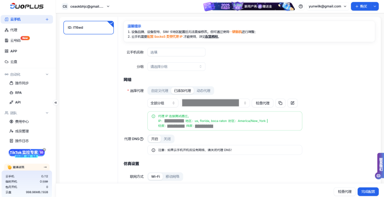Click the 云手机名称 input field
Image resolution: width=384 pixels, height=197 pixels.
coord(176,52)
